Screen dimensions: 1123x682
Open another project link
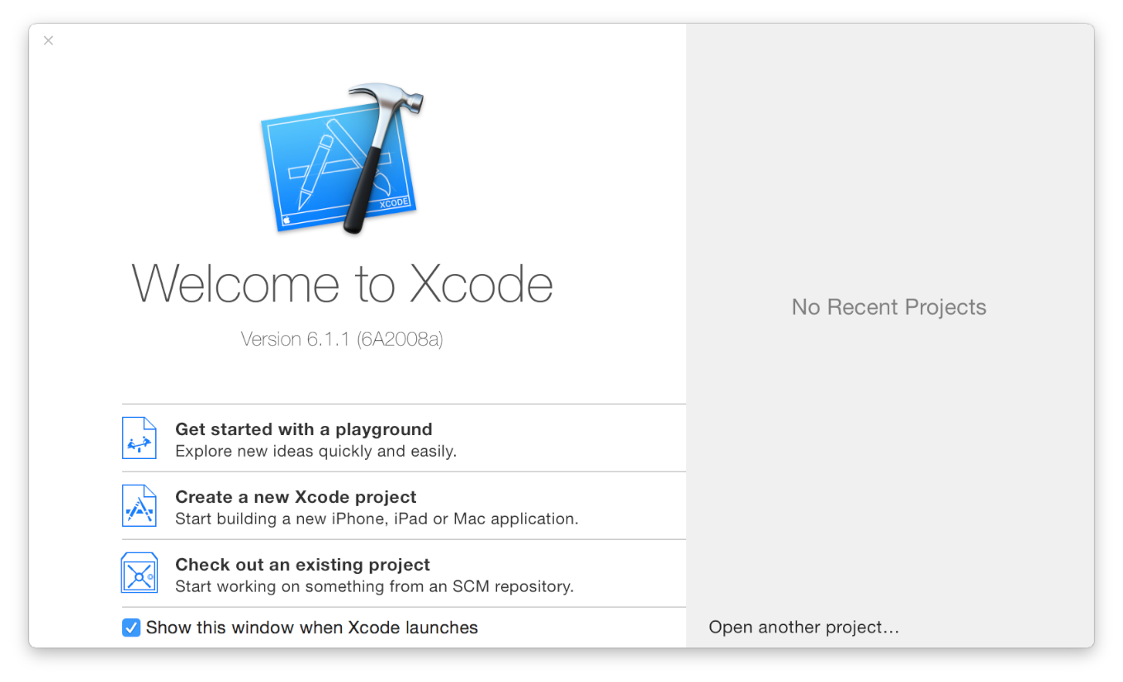[803, 628]
